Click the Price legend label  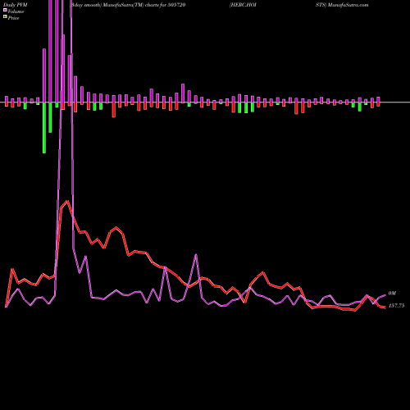pos(13,18)
